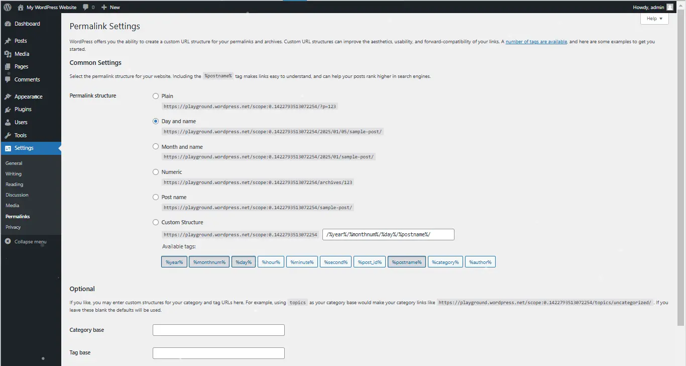Viewport: 686px width, 366px height.
Task: Open Writing settings submenu
Action: tap(14, 173)
